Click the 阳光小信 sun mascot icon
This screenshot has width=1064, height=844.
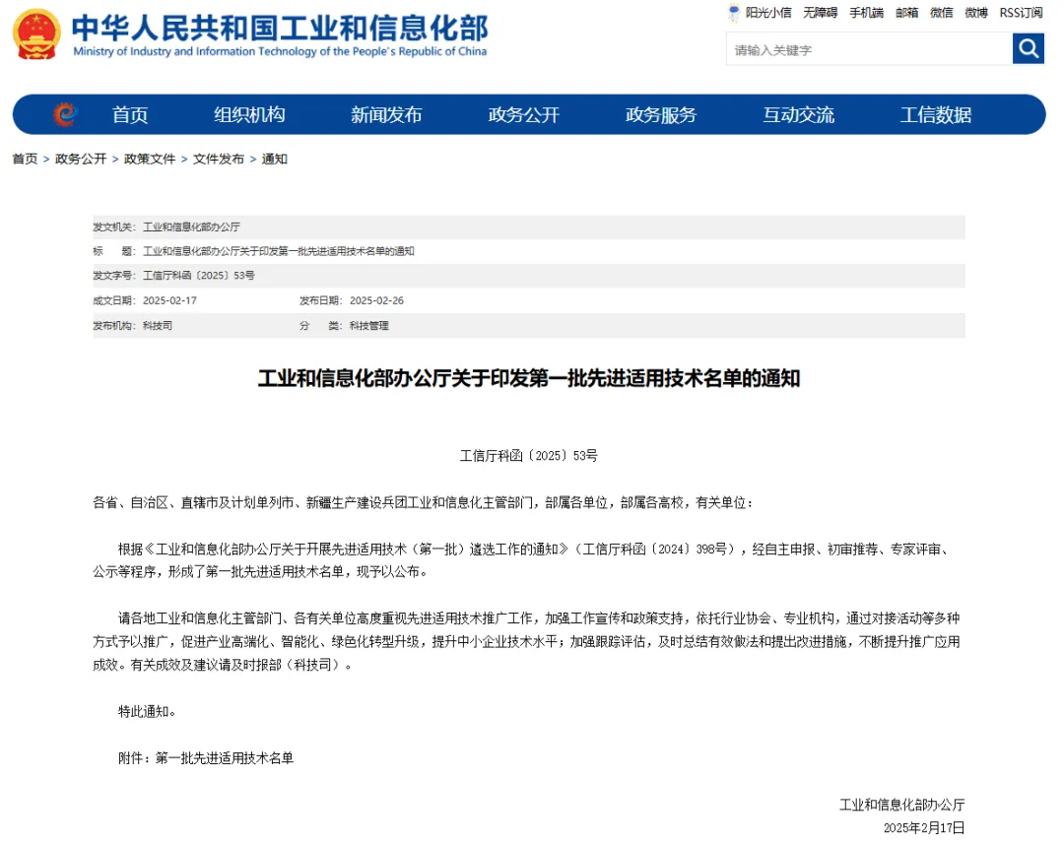point(734,12)
